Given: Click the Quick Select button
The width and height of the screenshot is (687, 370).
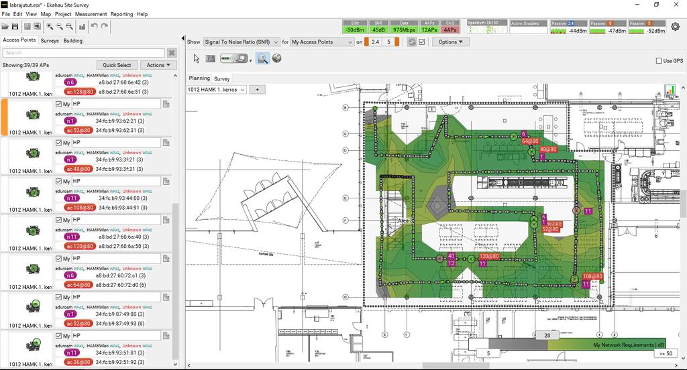Looking at the screenshot, I should (117, 65).
